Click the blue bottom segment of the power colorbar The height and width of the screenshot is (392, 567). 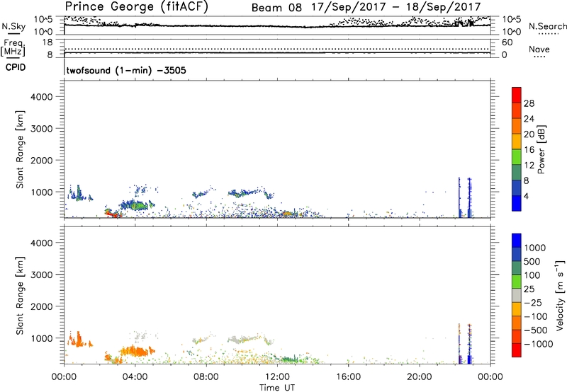pos(517,203)
